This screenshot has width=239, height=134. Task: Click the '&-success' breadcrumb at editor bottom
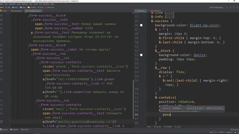[157, 127]
